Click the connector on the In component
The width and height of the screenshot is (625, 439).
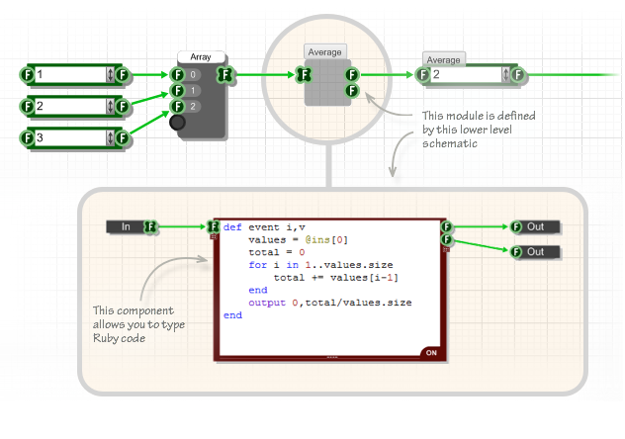tap(150, 226)
